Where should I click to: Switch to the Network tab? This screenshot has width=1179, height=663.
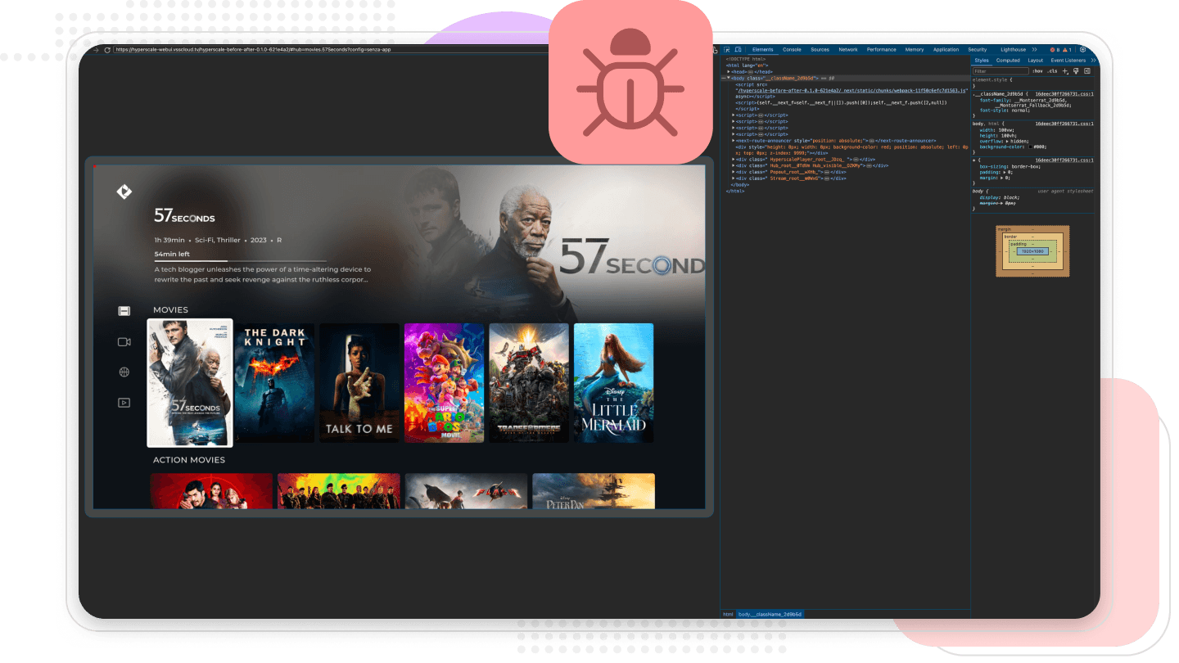click(848, 50)
